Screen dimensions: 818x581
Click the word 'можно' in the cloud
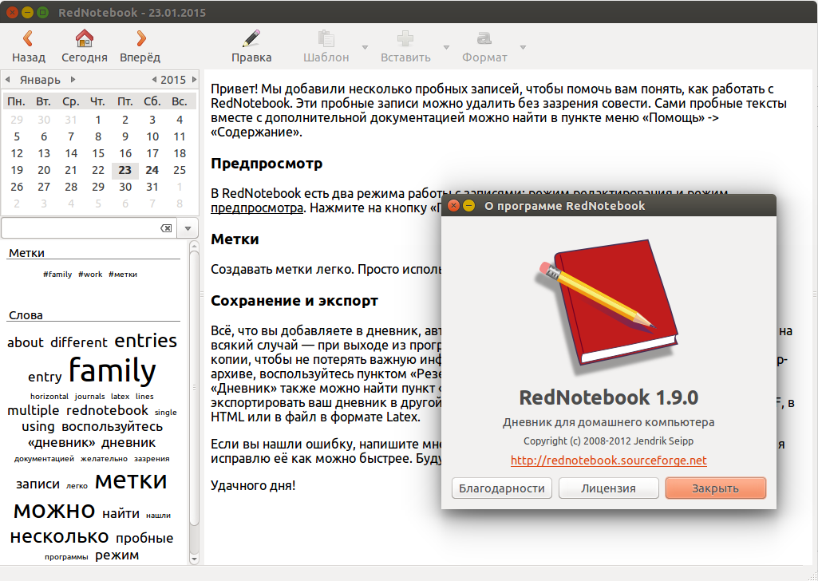point(54,511)
